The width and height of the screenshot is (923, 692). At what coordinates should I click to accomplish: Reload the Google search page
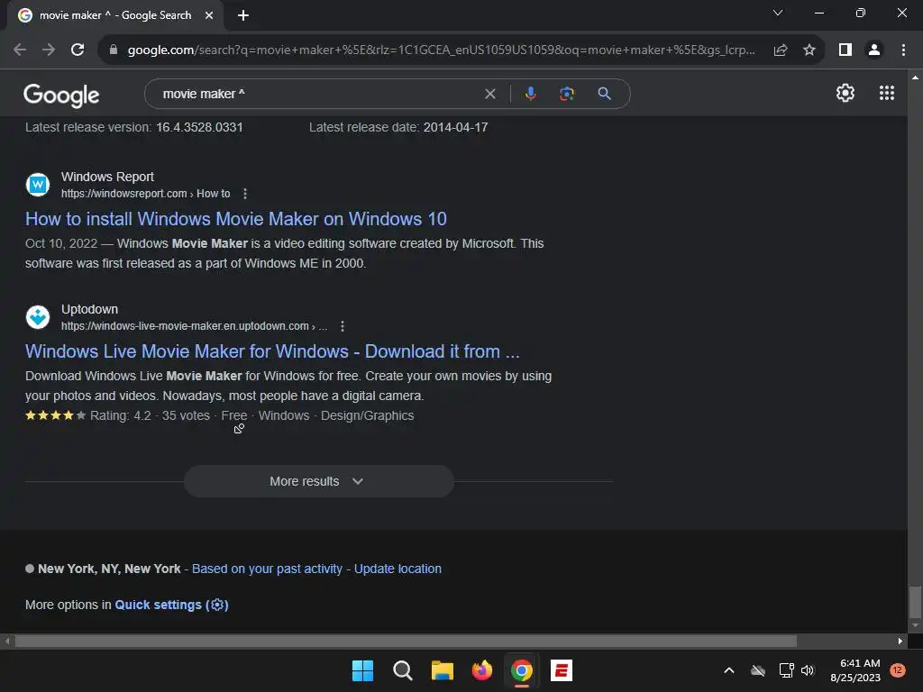tap(78, 50)
